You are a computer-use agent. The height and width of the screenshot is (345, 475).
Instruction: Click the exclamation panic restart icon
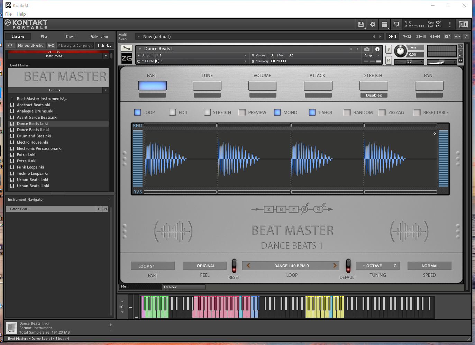pyautogui.click(x=450, y=24)
